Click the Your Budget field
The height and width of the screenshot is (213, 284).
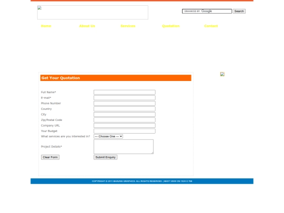[x=125, y=131]
